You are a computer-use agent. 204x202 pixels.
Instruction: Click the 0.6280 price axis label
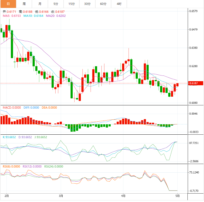pos(193,66)
